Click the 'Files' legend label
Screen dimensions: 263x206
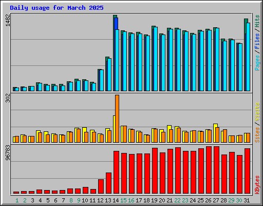[257, 41]
